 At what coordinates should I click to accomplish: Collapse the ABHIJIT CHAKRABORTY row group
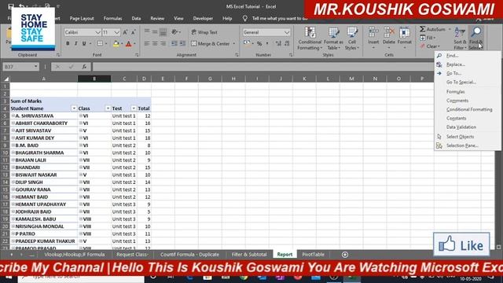(x=13, y=123)
